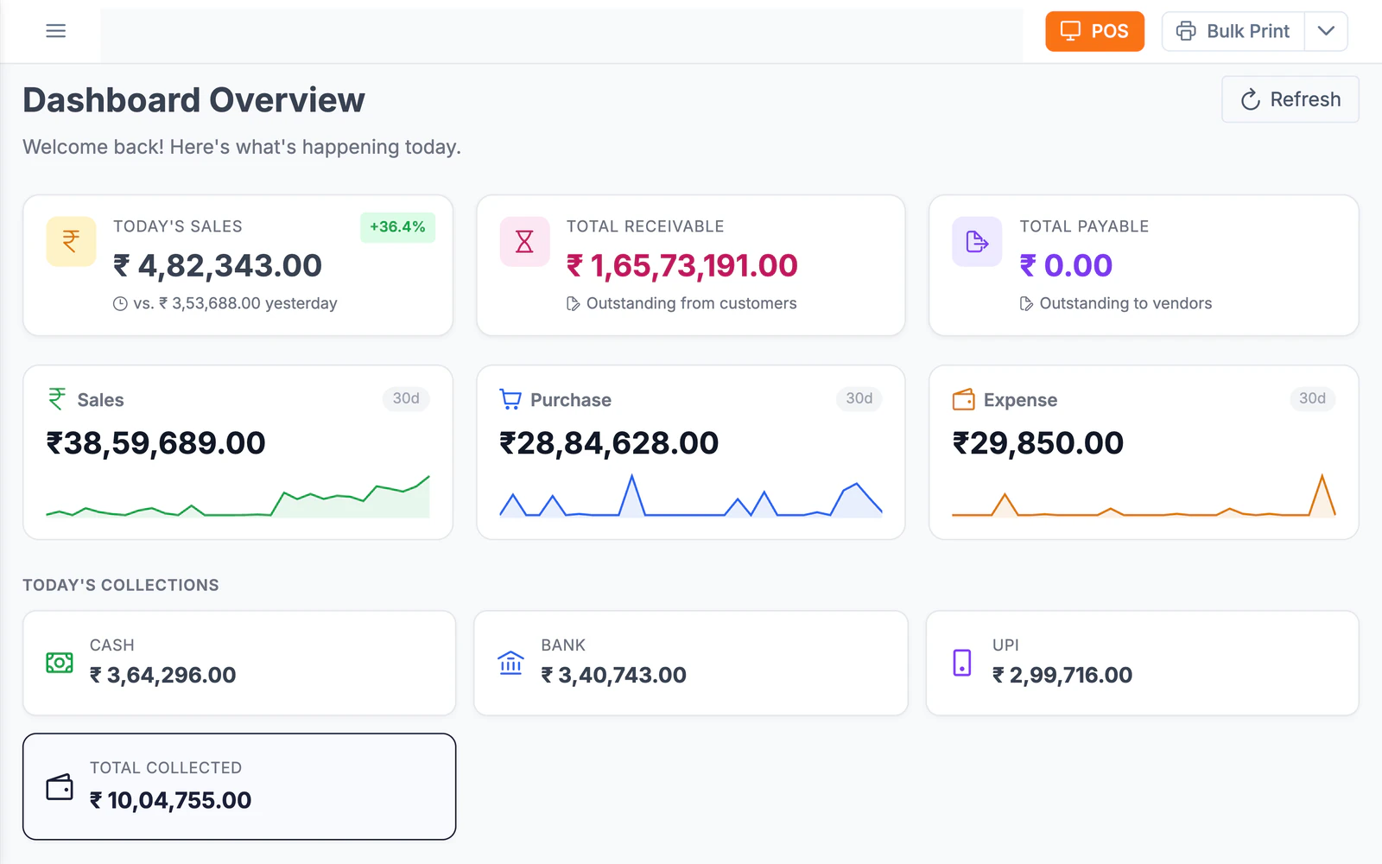The height and width of the screenshot is (864, 1382).
Task: Click the ₹ 3,64,296.00 cash amount
Action: click(163, 675)
